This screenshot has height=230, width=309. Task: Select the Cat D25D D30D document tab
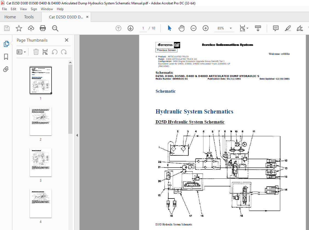point(66,17)
